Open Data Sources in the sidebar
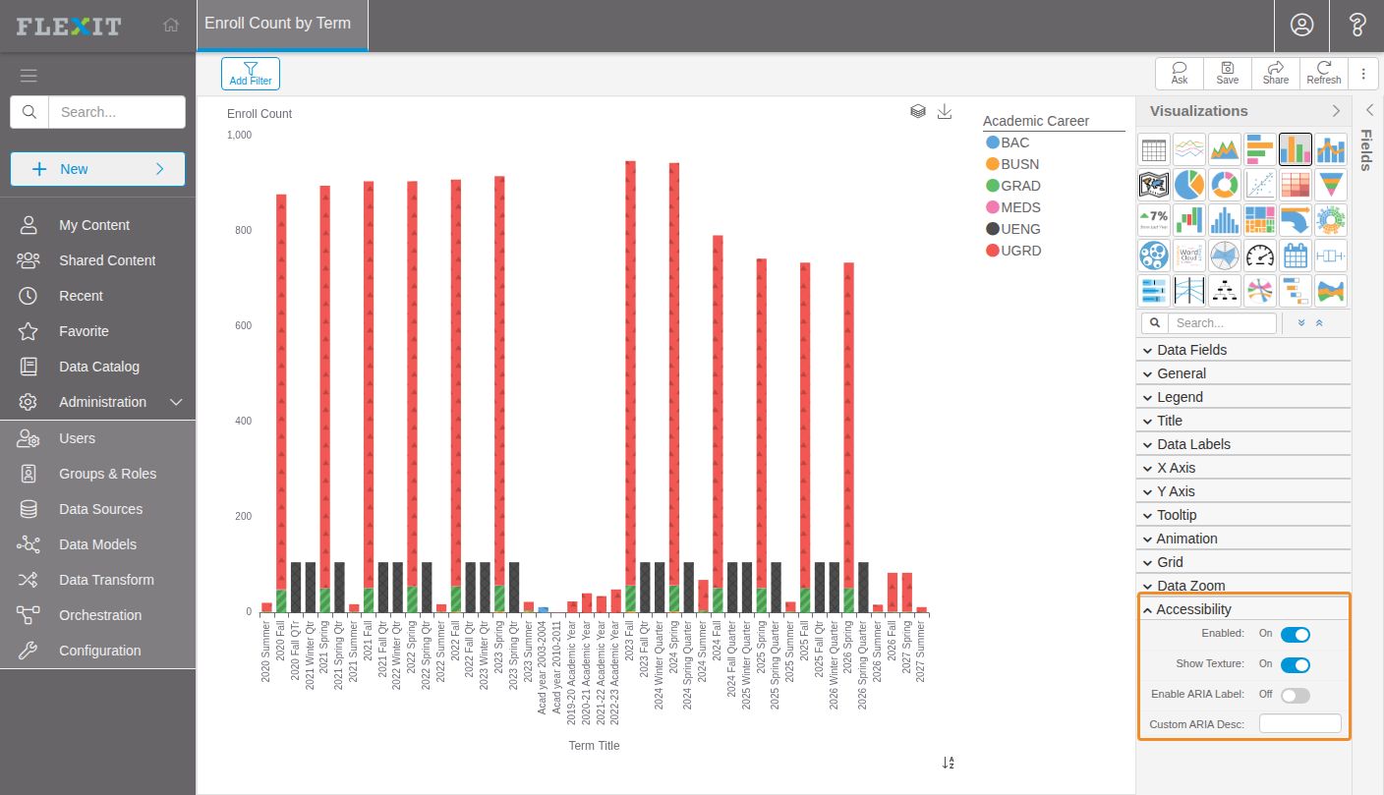 [x=98, y=509]
